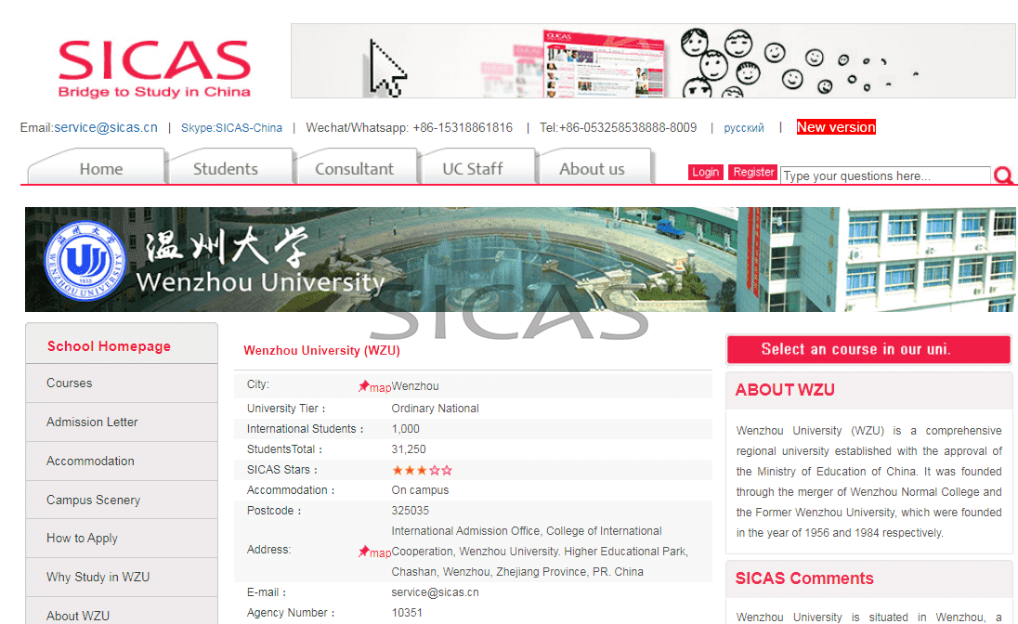Click the Login button
Viewport: 1018px width, 624px height.
point(706,172)
